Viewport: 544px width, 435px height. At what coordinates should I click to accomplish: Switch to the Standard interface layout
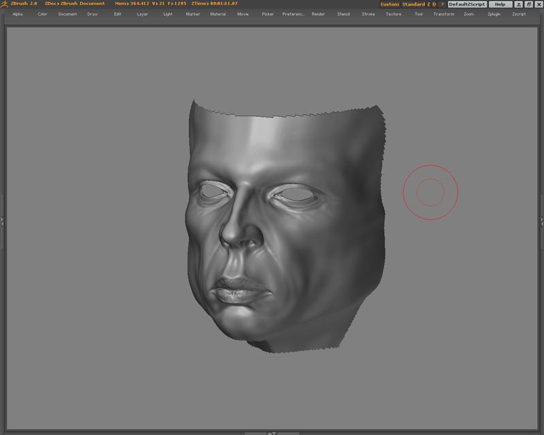click(413, 5)
